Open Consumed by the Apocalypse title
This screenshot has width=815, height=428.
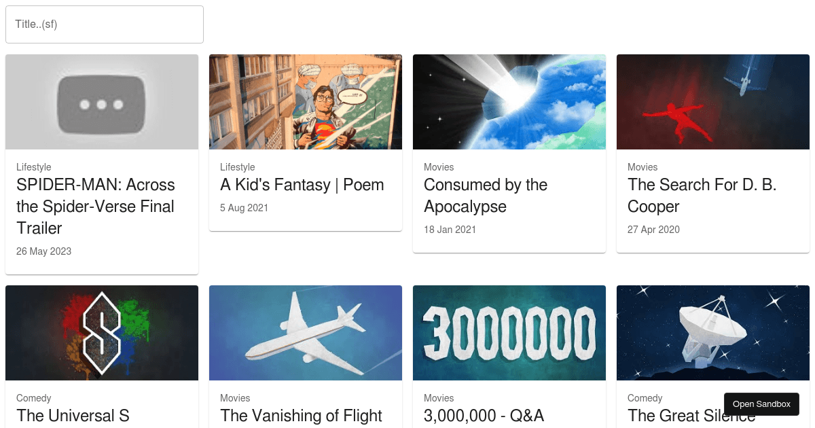[486, 196]
